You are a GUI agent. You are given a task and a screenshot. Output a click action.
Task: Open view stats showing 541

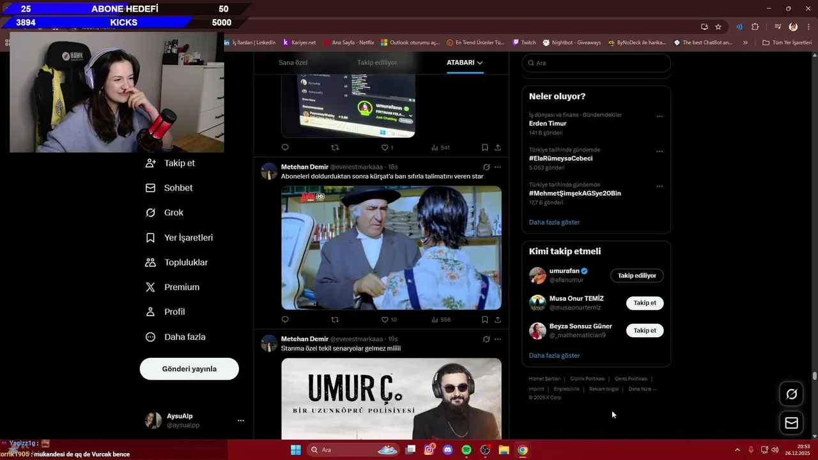(x=440, y=148)
